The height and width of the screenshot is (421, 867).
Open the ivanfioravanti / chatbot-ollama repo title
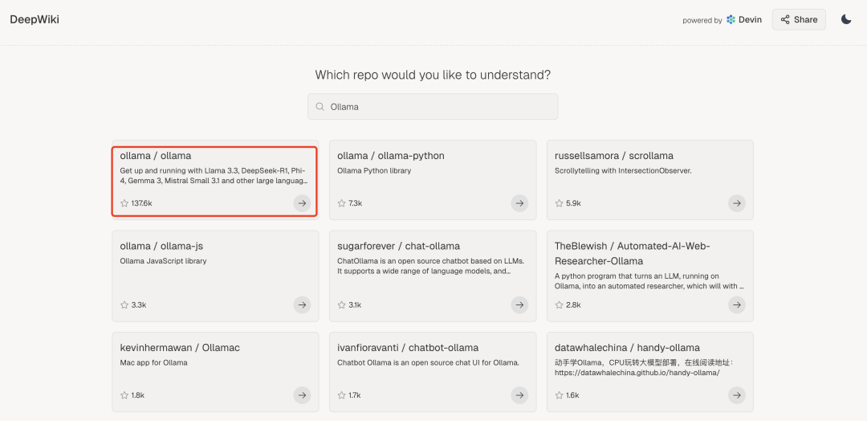point(408,348)
